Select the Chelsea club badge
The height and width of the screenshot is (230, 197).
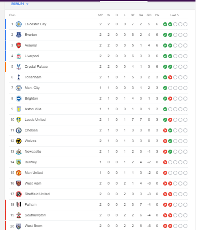[x=19, y=130]
